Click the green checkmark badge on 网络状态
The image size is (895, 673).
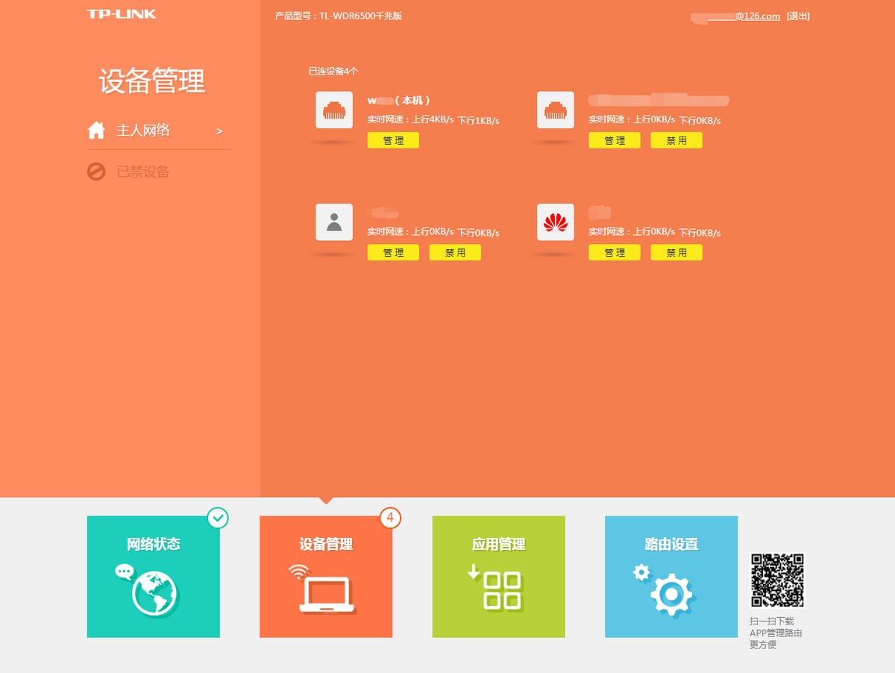(x=217, y=518)
